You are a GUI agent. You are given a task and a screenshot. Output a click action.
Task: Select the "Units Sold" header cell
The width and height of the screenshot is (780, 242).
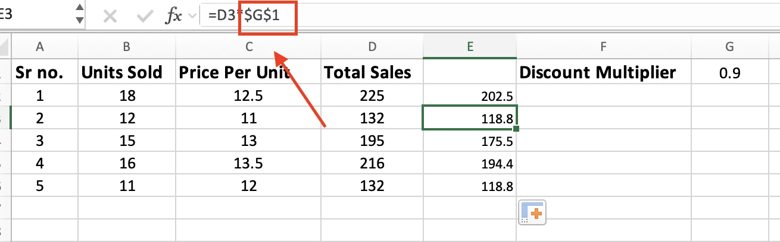[127, 72]
